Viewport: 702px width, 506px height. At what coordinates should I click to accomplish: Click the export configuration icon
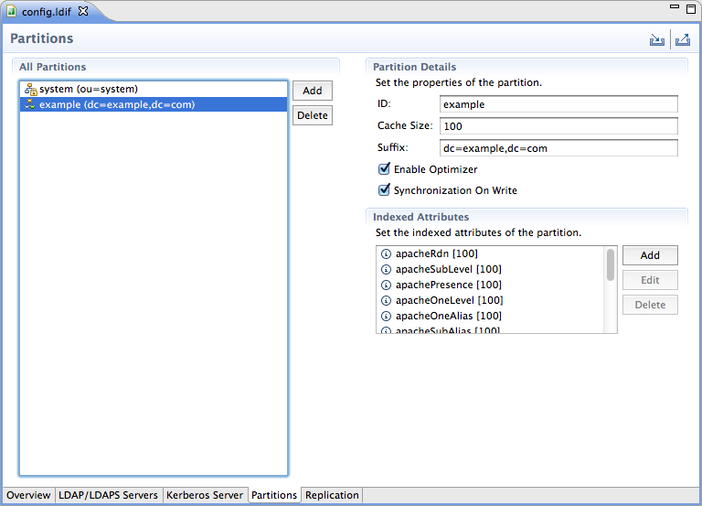click(x=682, y=40)
